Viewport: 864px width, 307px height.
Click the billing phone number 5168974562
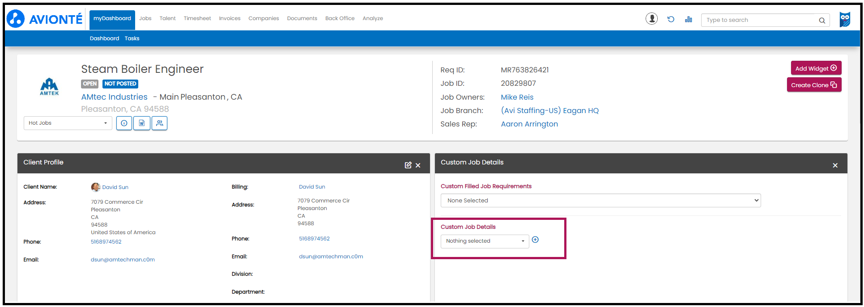point(315,239)
